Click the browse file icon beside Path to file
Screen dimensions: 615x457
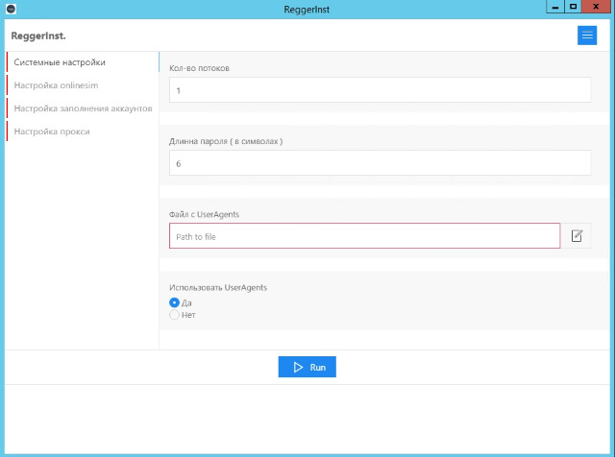577,236
